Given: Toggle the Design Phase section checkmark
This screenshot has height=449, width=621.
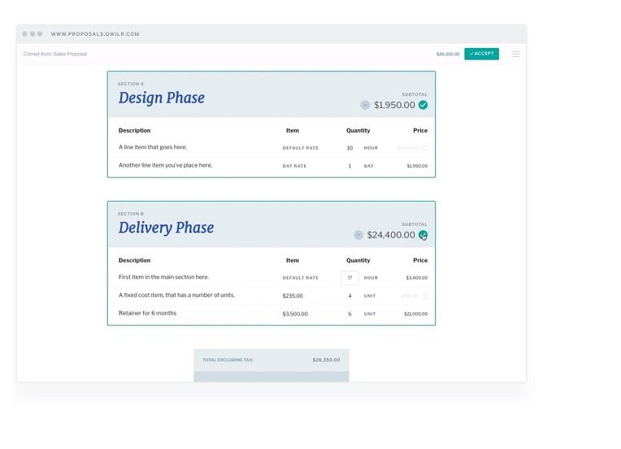Looking at the screenshot, I should (423, 105).
